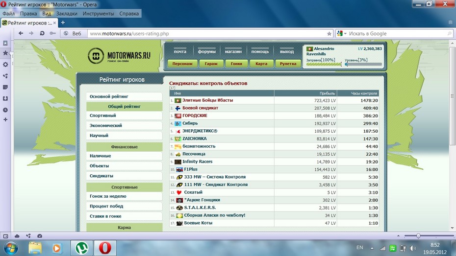Open a new tab with the plus button

pyautogui.click(x=63, y=23)
